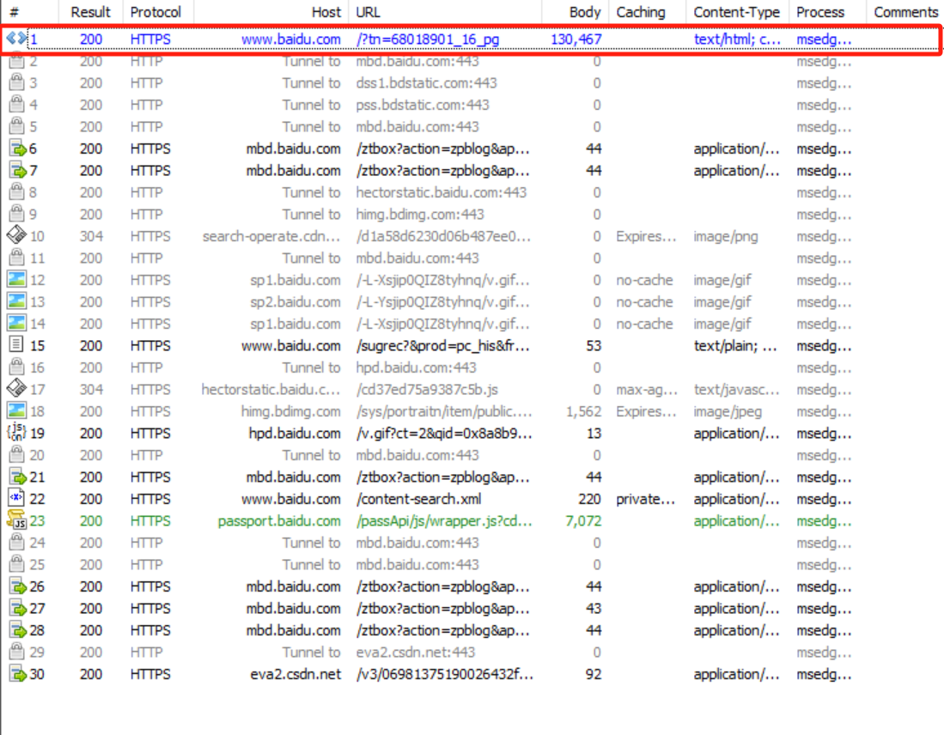Click body size 7,072 in session 23

coord(583,520)
